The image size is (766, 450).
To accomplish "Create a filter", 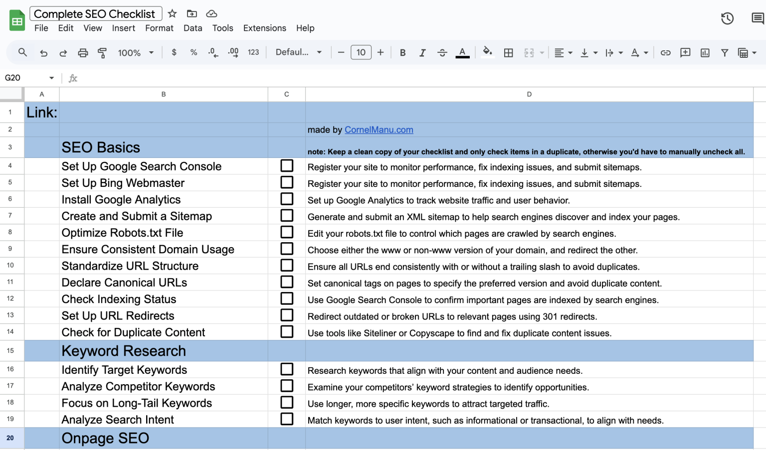I will (725, 52).
